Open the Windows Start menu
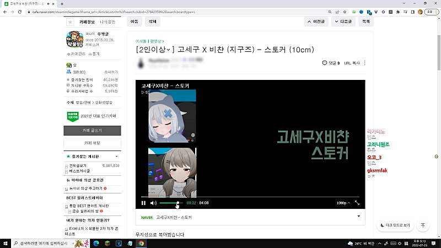 tap(6, 243)
